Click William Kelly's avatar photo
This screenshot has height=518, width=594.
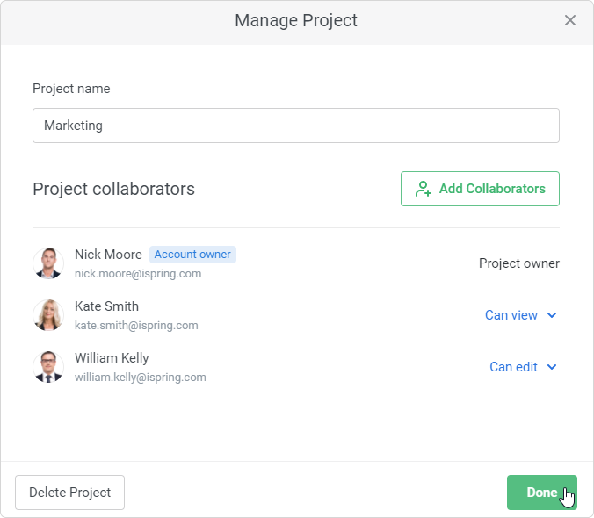click(48, 367)
